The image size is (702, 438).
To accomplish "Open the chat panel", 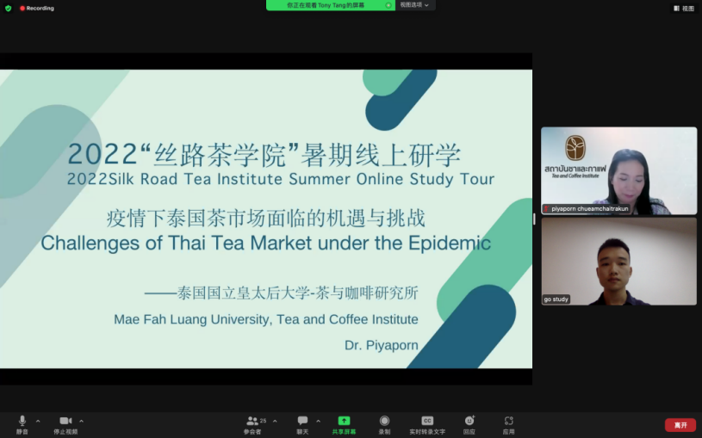I will click(302, 422).
